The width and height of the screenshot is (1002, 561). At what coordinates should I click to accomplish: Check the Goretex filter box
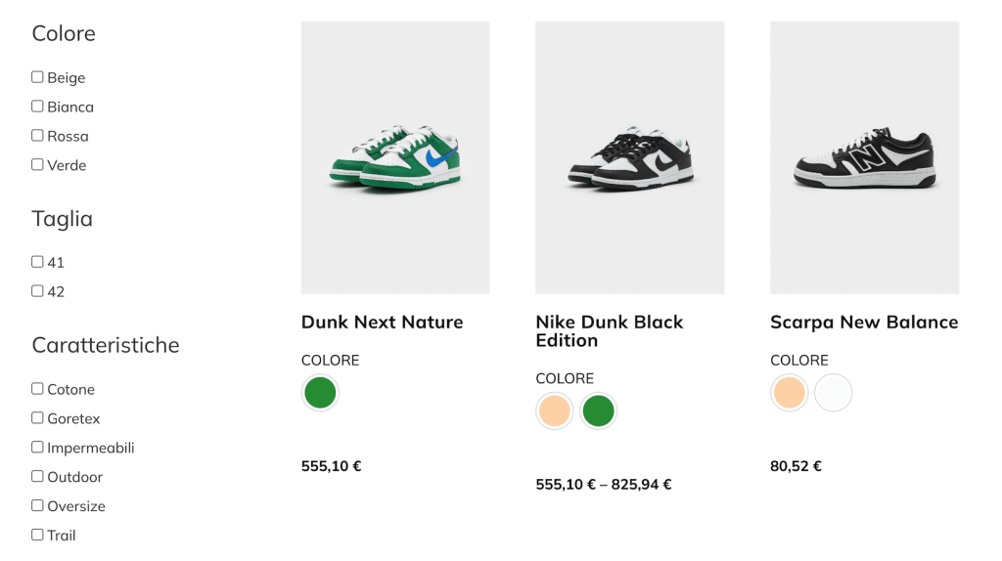(37, 418)
